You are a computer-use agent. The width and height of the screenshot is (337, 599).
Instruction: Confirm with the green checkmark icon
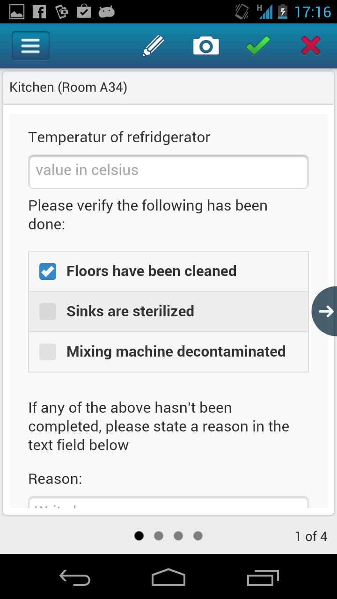[258, 46]
